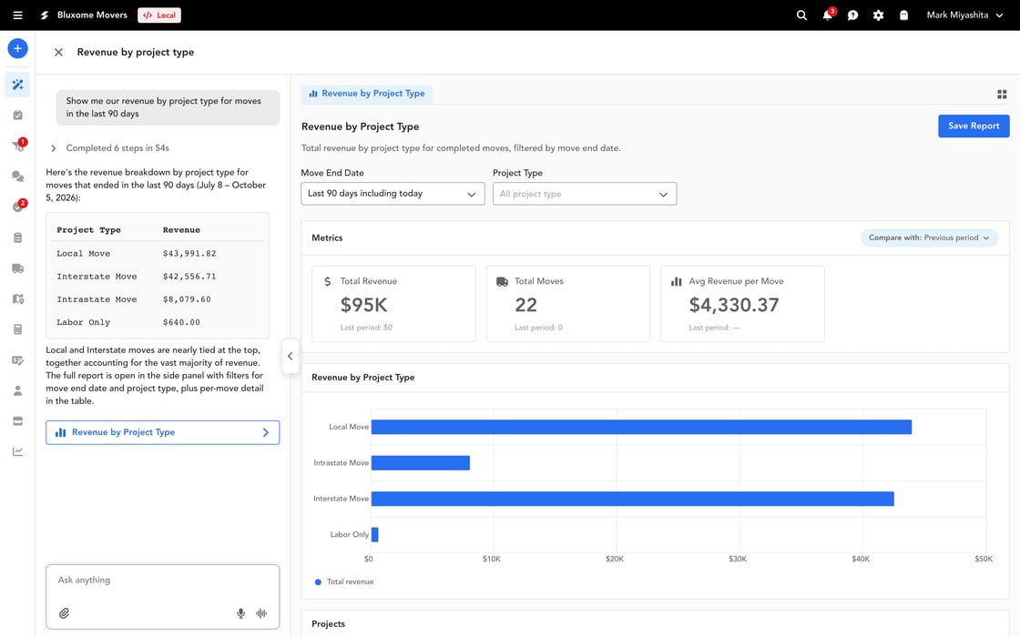Click the Local environment badge
The height and width of the screenshot is (637, 1020).
(x=159, y=15)
